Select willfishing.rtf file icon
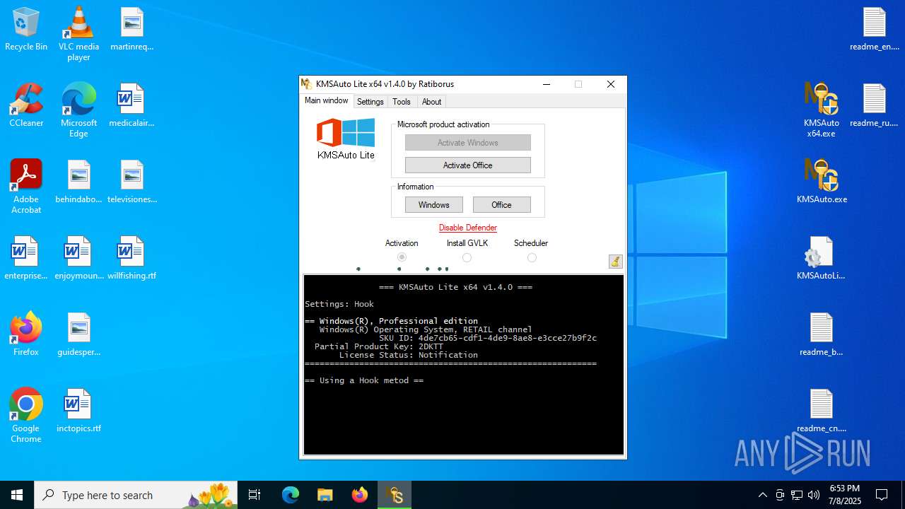Image resolution: width=905 pixels, height=509 pixels. [x=132, y=259]
